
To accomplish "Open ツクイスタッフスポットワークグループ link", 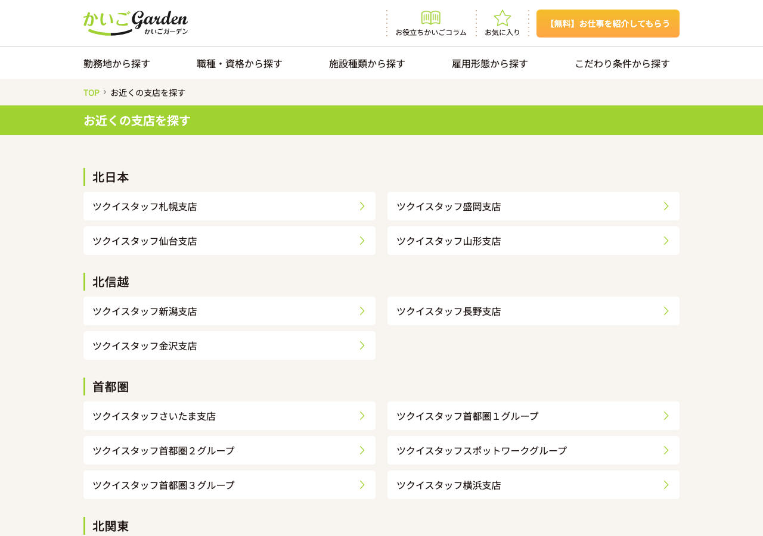I will pos(534,450).
